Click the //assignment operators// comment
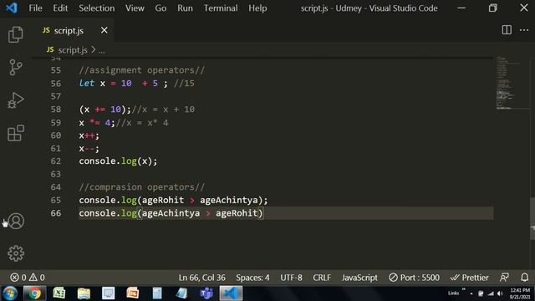Image resolution: width=535 pixels, height=301 pixels. click(x=142, y=70)
